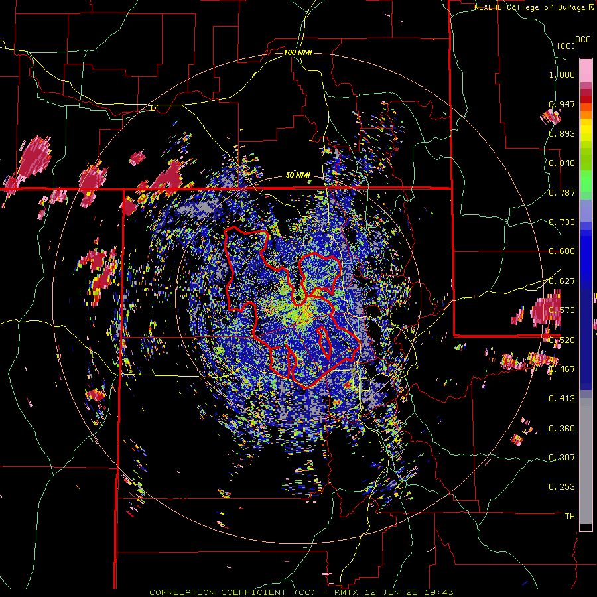Click the TH threshold label

(570, 517)
